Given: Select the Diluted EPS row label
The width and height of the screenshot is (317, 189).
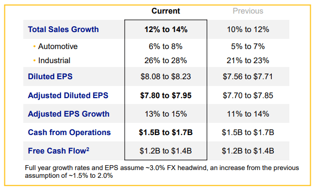Looking at the screenshot, I should click(x=50, y=76).
